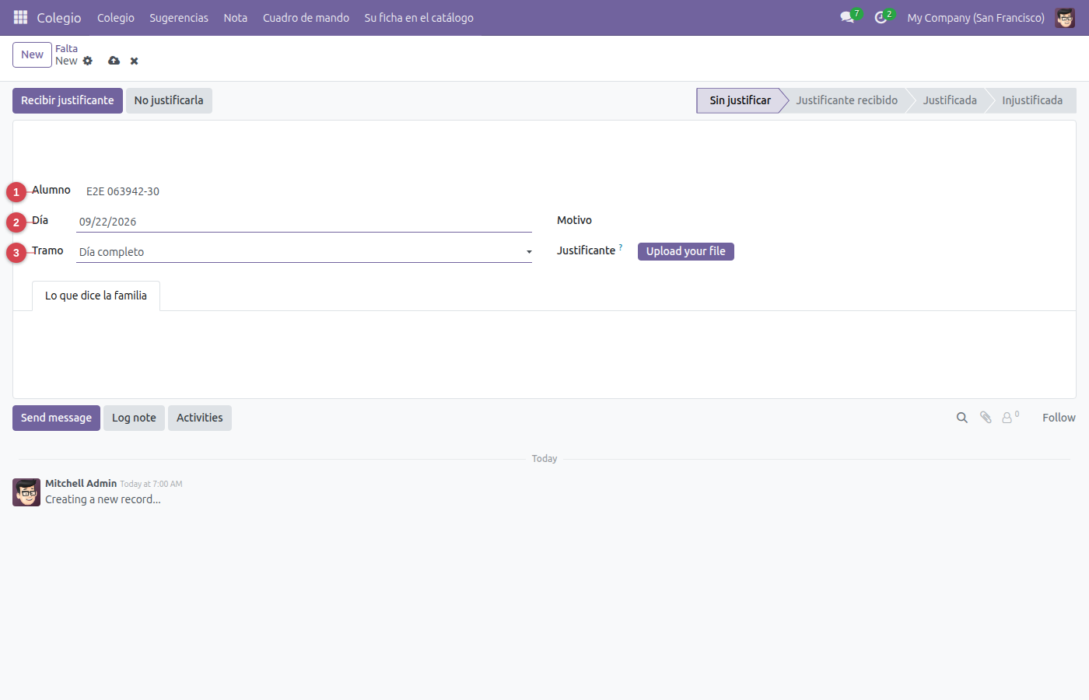Select the Justificada status
Image resolution: width=1089 pixels, height=700 pixels.
tap(950, 100)
